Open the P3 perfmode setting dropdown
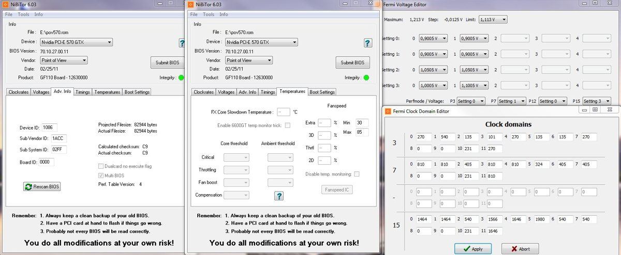The image size is (621, 255). pos(471,101)
